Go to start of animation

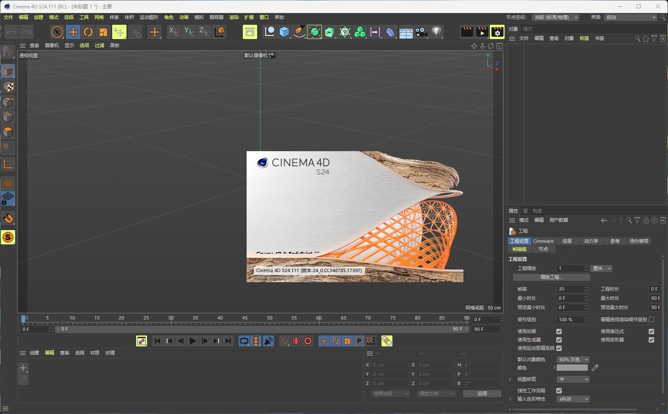click(x=157, y=341)
